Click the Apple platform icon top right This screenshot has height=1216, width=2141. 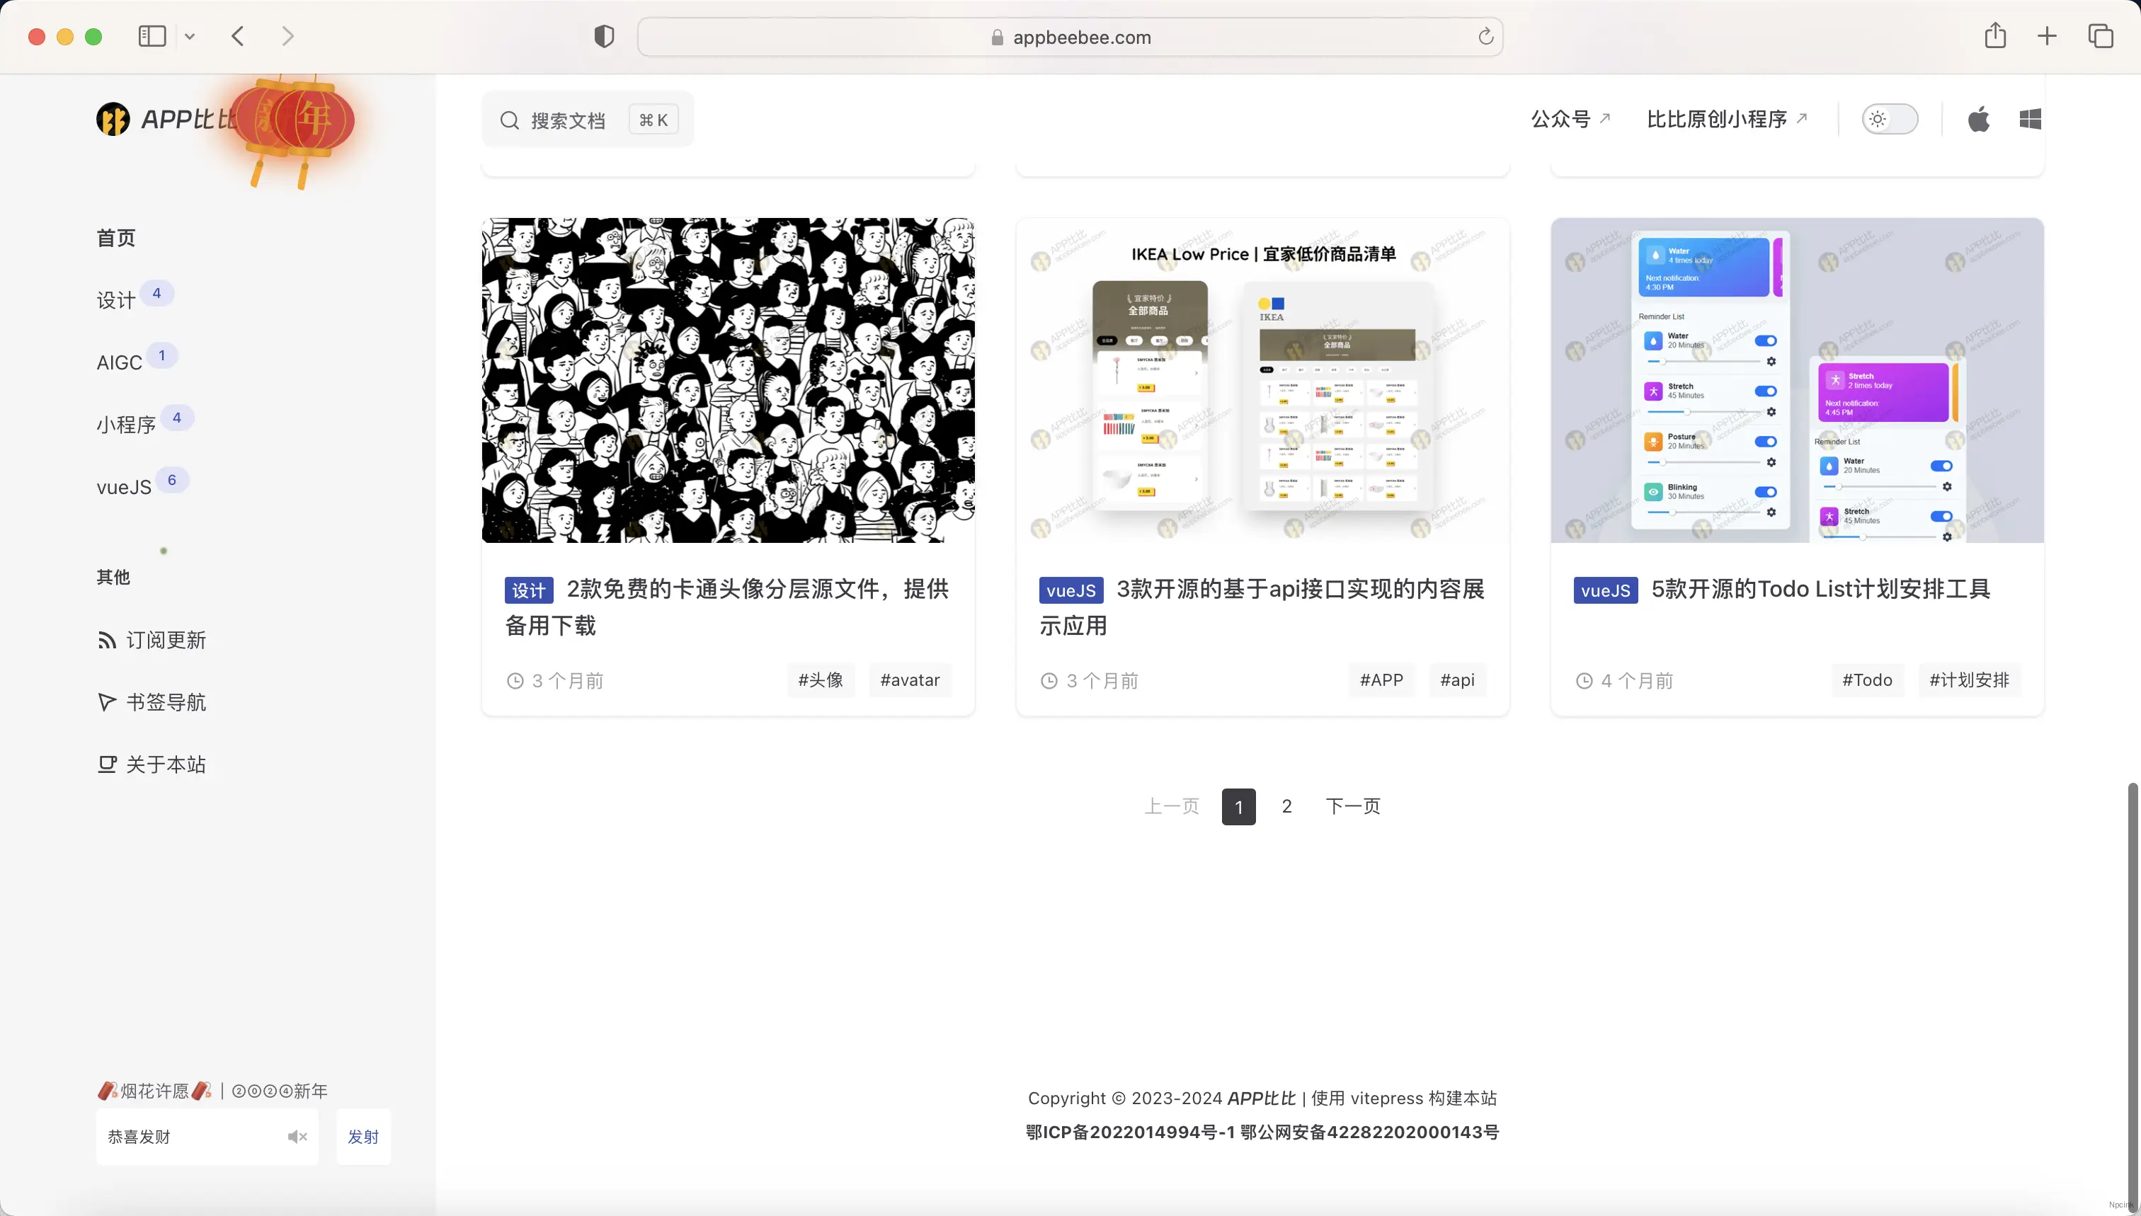[x=1979, y=119]
